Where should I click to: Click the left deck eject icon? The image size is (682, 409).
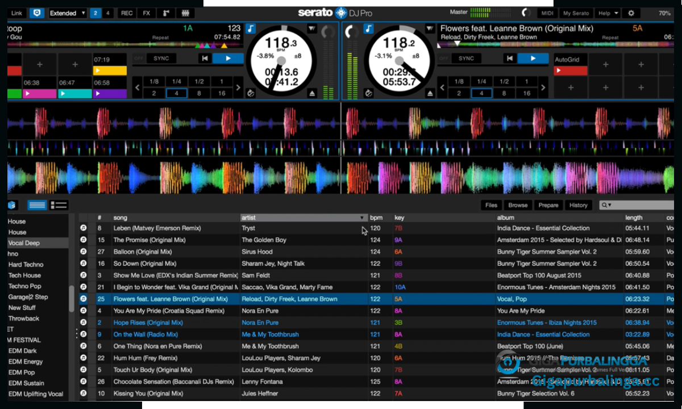tap(312, 93)
